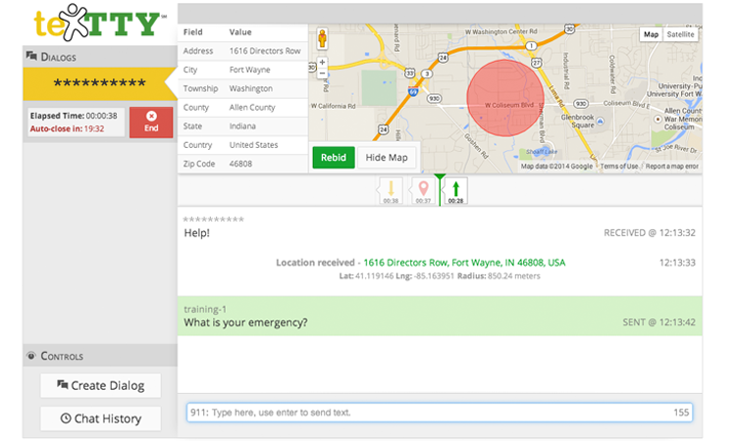The width and height of the screenshot is (736, 441).
Task: Click the yellow down-arrow received timeline marker
Action: tap(391, 189)
